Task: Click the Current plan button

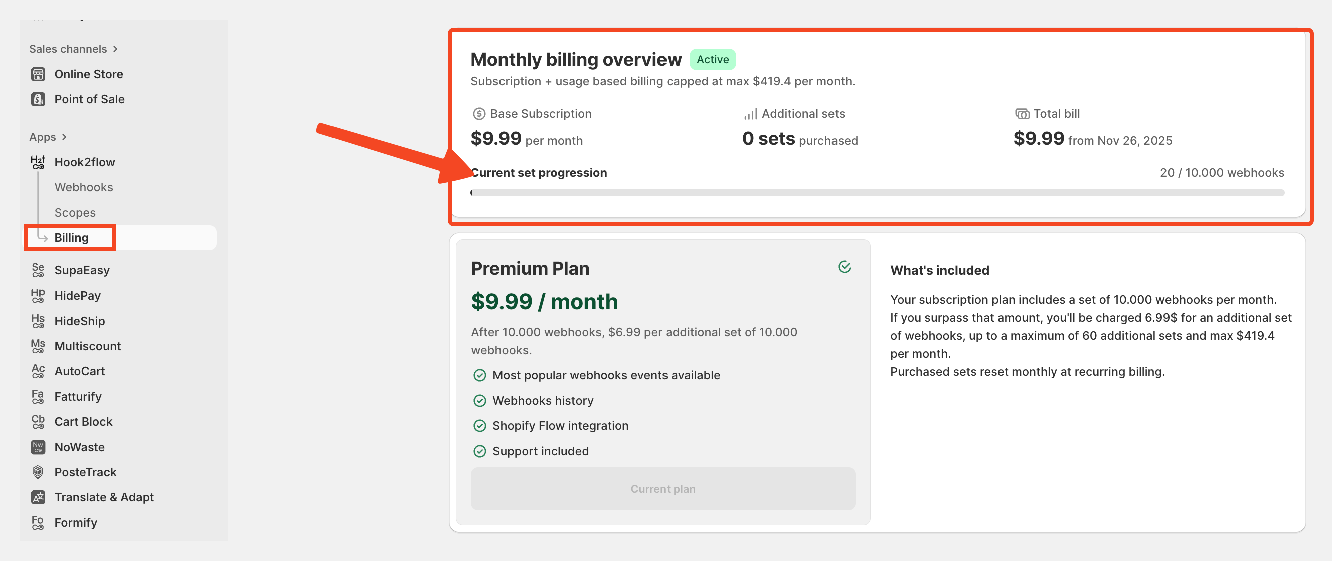Action: tap(662, 489)
